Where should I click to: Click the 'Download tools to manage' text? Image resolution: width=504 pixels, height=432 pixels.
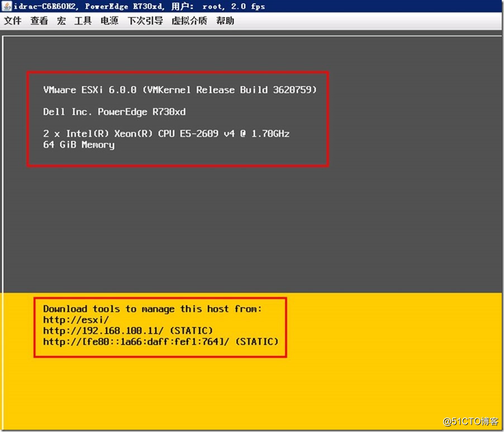(152, 309)
